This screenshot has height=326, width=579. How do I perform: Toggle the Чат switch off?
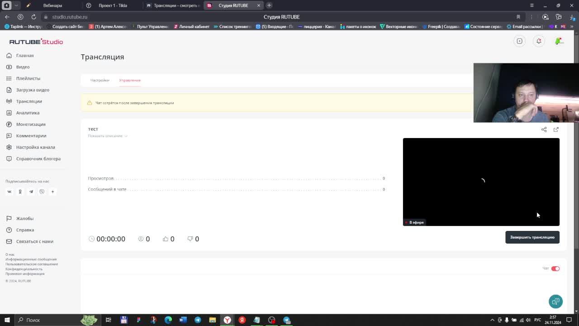555,268
